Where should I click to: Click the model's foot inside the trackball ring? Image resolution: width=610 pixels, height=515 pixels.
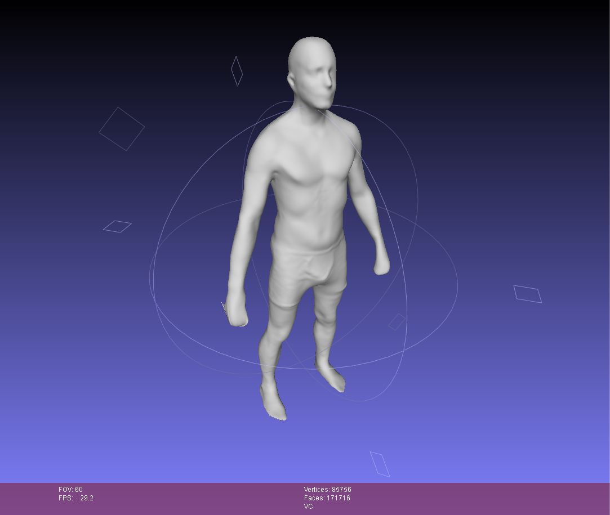point(332,377)
